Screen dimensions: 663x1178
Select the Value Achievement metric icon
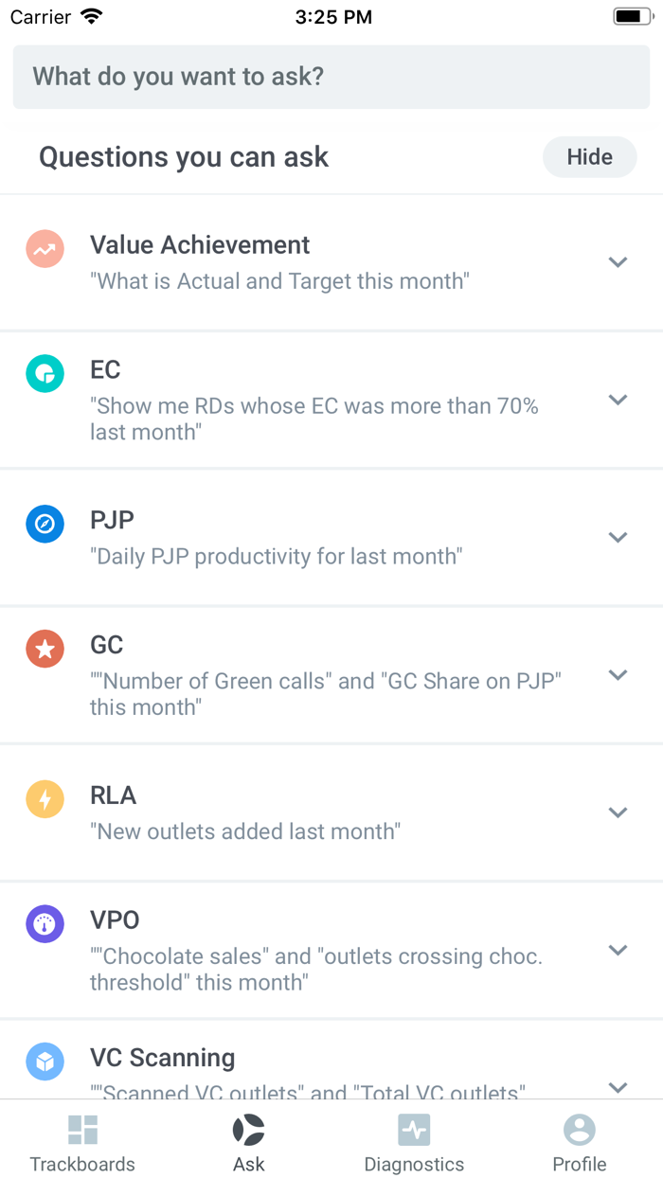pos(45,248)
